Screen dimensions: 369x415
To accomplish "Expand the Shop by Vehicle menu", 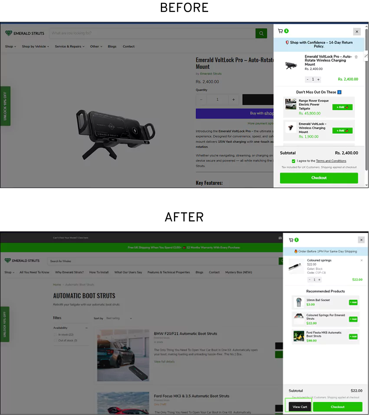I will (36, 46).
